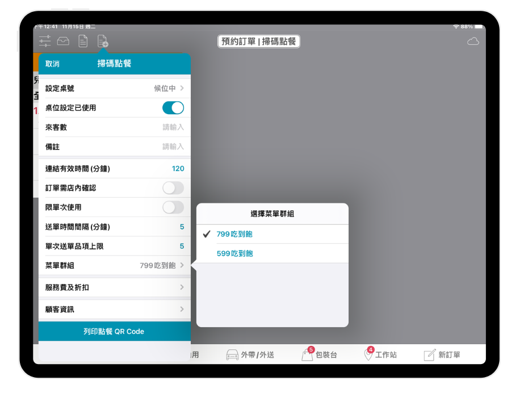Turn off 桌位設定已使用 switch
524x393 pixels.
[173, 108]
